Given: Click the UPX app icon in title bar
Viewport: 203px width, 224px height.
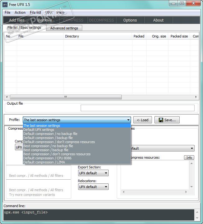Looking at the screenshot, I should click(x=5, y=5).
